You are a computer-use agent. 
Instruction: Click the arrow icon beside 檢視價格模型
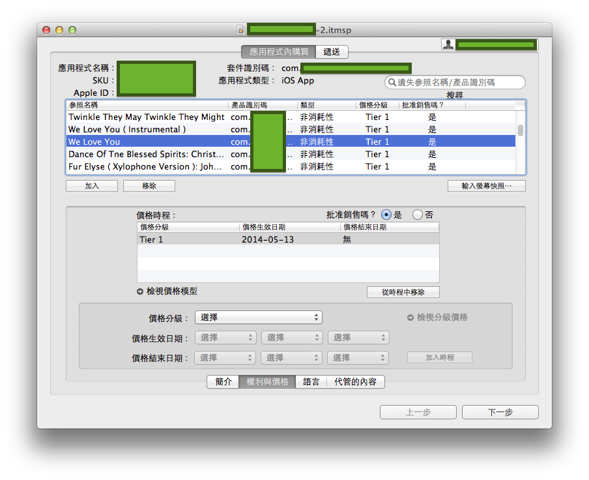click(x=140, y=292)
